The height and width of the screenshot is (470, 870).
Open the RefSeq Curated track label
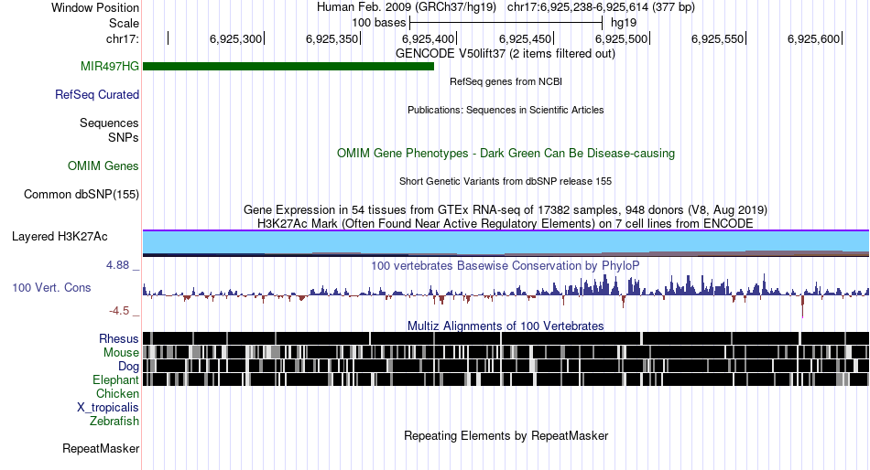click(97, 95)
